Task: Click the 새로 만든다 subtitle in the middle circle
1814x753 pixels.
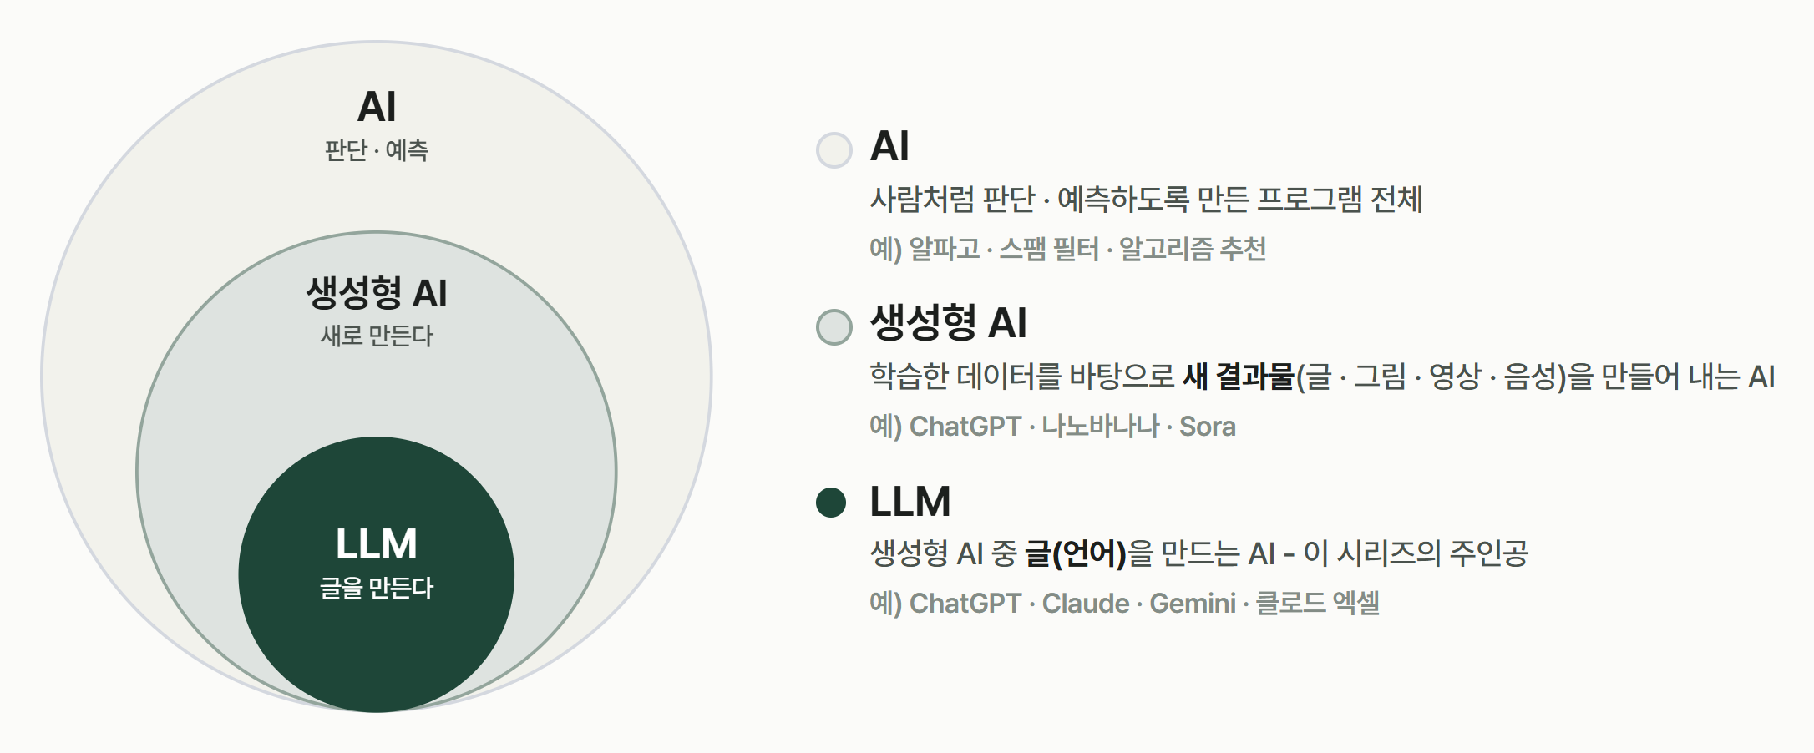Action: [x=377, y=336]
